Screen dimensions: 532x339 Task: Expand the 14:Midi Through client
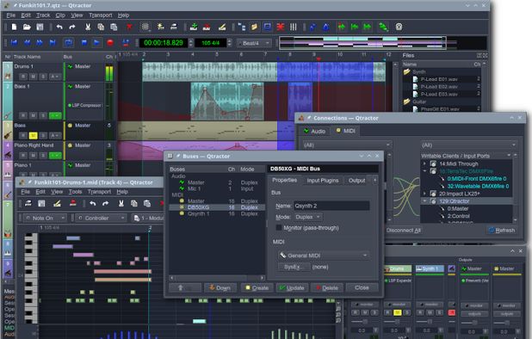coord(424,163)
